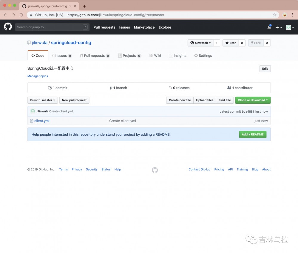Expand the Unwatch dropdown
The height and width of the screenshot is (253, 298).
200,43
